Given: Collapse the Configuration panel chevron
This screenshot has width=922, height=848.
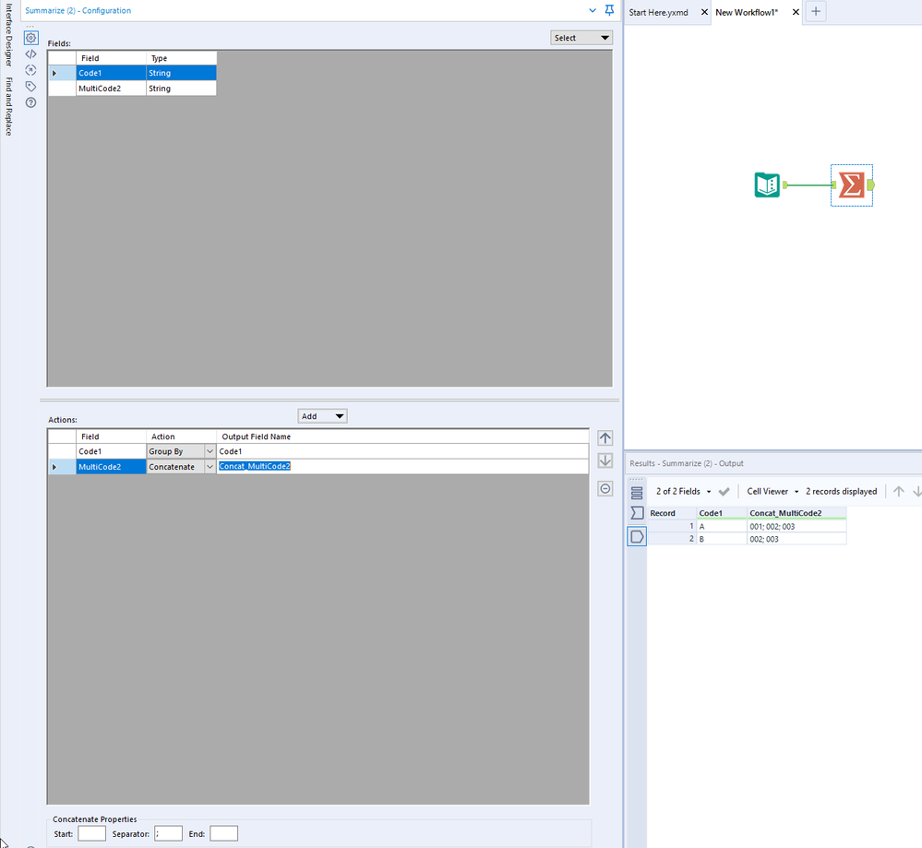Looking at the screenshot, I should tap(593, 10).
